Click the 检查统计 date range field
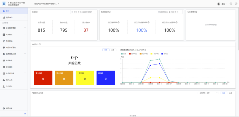Viewport: 239px width, 117px height. [x=83, y=12]
